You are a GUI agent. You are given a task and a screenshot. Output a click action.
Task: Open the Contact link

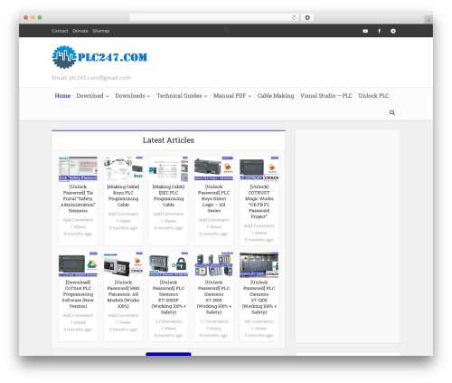(60, 31)
